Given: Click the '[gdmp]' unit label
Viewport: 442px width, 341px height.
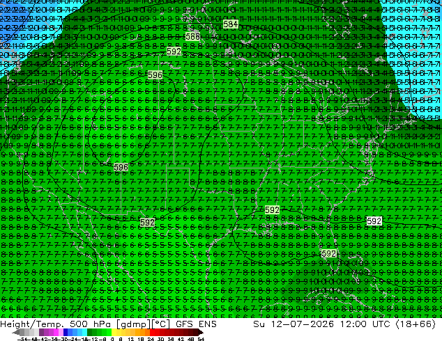Looking at the screenshot, I should pos(134,324).
